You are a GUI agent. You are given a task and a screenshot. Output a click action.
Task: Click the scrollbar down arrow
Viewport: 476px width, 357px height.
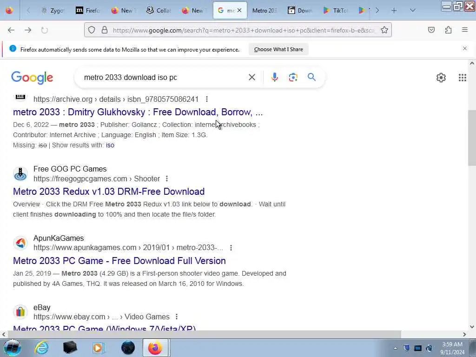(472, 327)
